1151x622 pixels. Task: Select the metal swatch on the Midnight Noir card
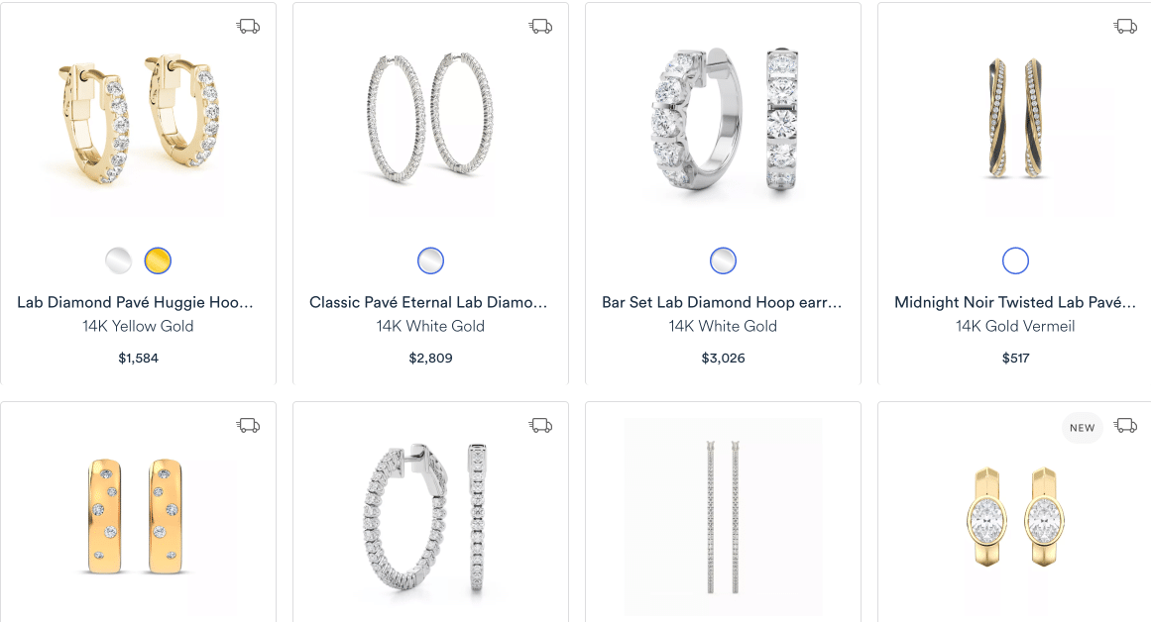point(1015,259)
